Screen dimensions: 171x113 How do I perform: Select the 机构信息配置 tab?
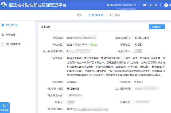(96, 15)
